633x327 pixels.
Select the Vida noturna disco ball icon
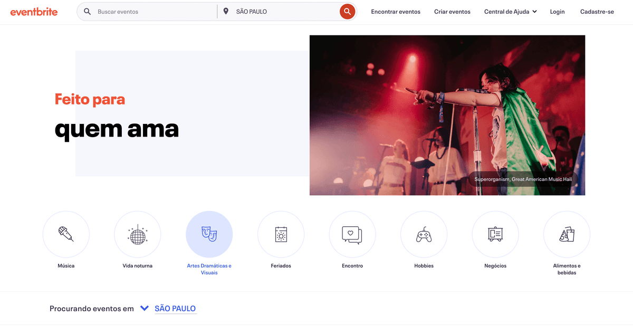(138, 234)
